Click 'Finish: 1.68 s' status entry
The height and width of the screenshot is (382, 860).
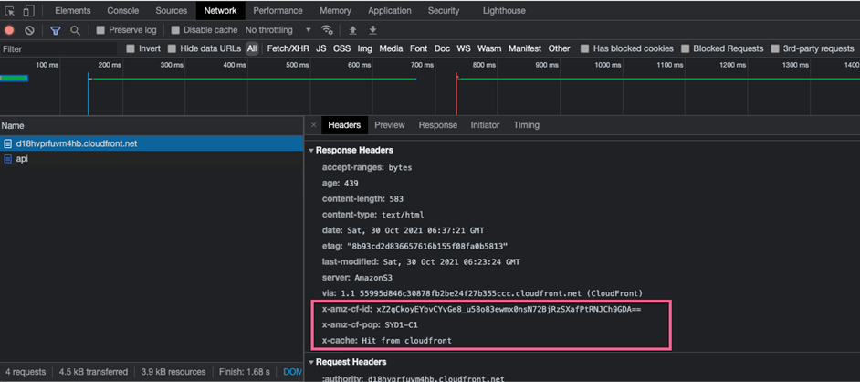click(244, 372)
